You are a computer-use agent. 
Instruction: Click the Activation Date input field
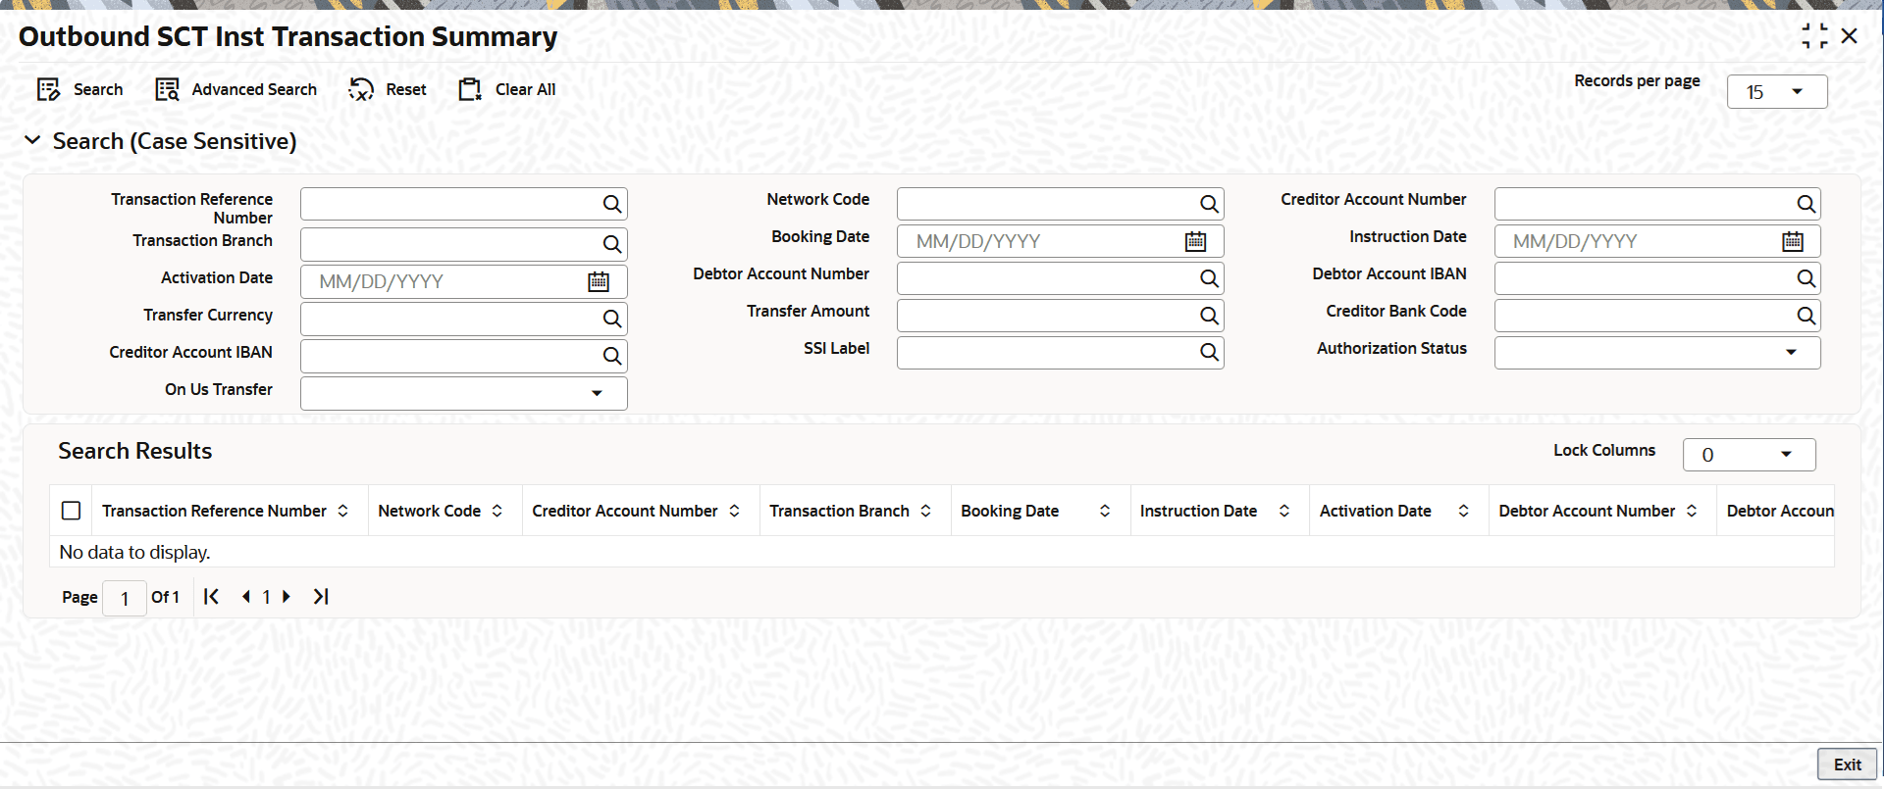point(464,282)
